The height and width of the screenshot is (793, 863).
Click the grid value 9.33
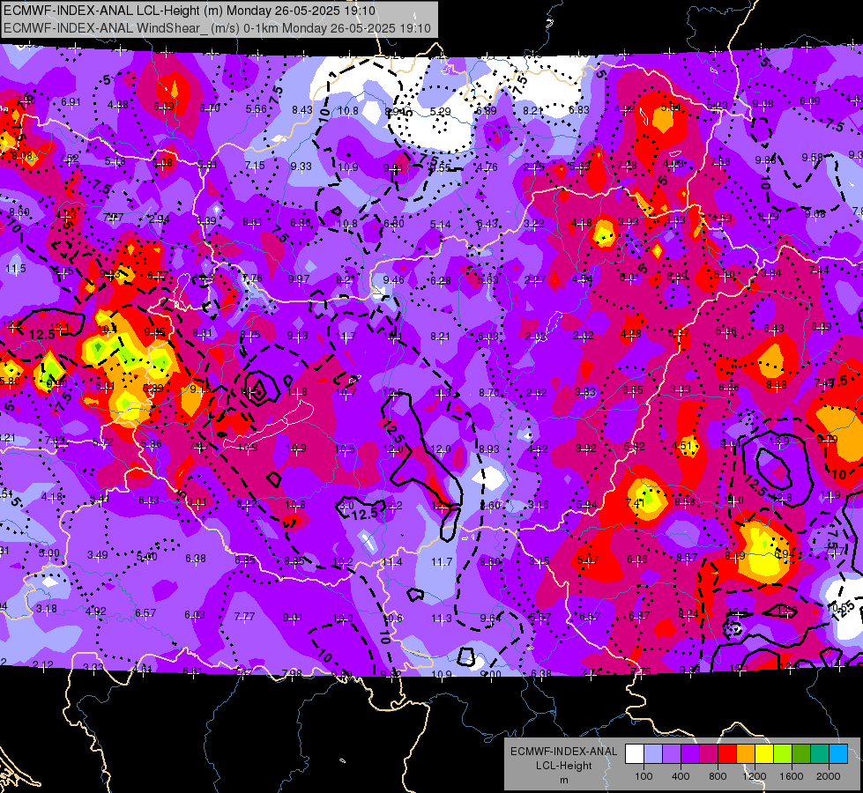click(x=301, y=167)
